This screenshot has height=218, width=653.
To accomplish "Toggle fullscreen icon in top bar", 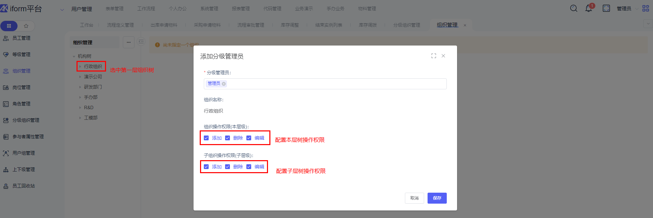I will coord(606,8).
